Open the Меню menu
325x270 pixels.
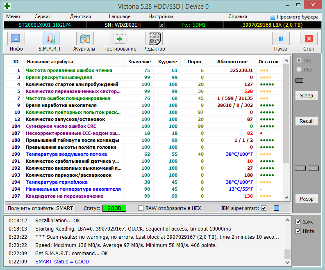[13, 16]
